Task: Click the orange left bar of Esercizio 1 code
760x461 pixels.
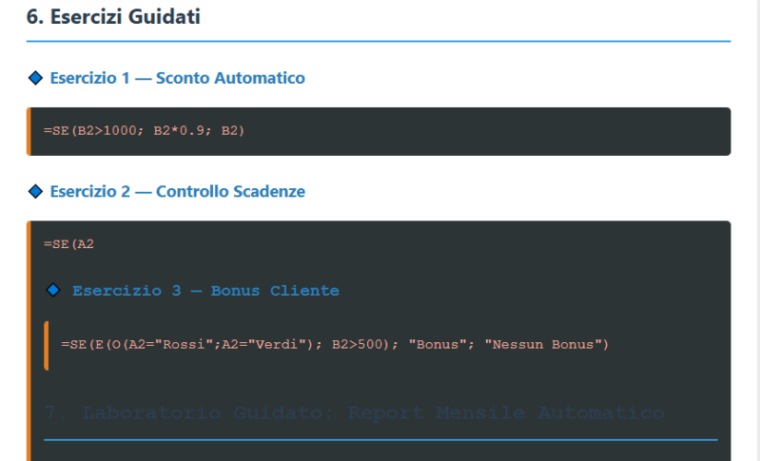Action: click(x=29, y=131)
